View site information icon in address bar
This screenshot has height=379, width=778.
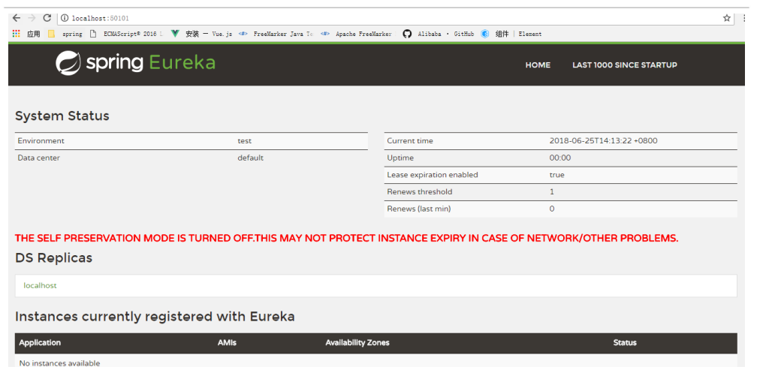[65, 18]
